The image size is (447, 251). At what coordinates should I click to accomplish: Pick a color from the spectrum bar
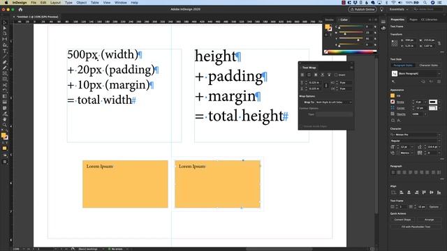coord(351,52)
